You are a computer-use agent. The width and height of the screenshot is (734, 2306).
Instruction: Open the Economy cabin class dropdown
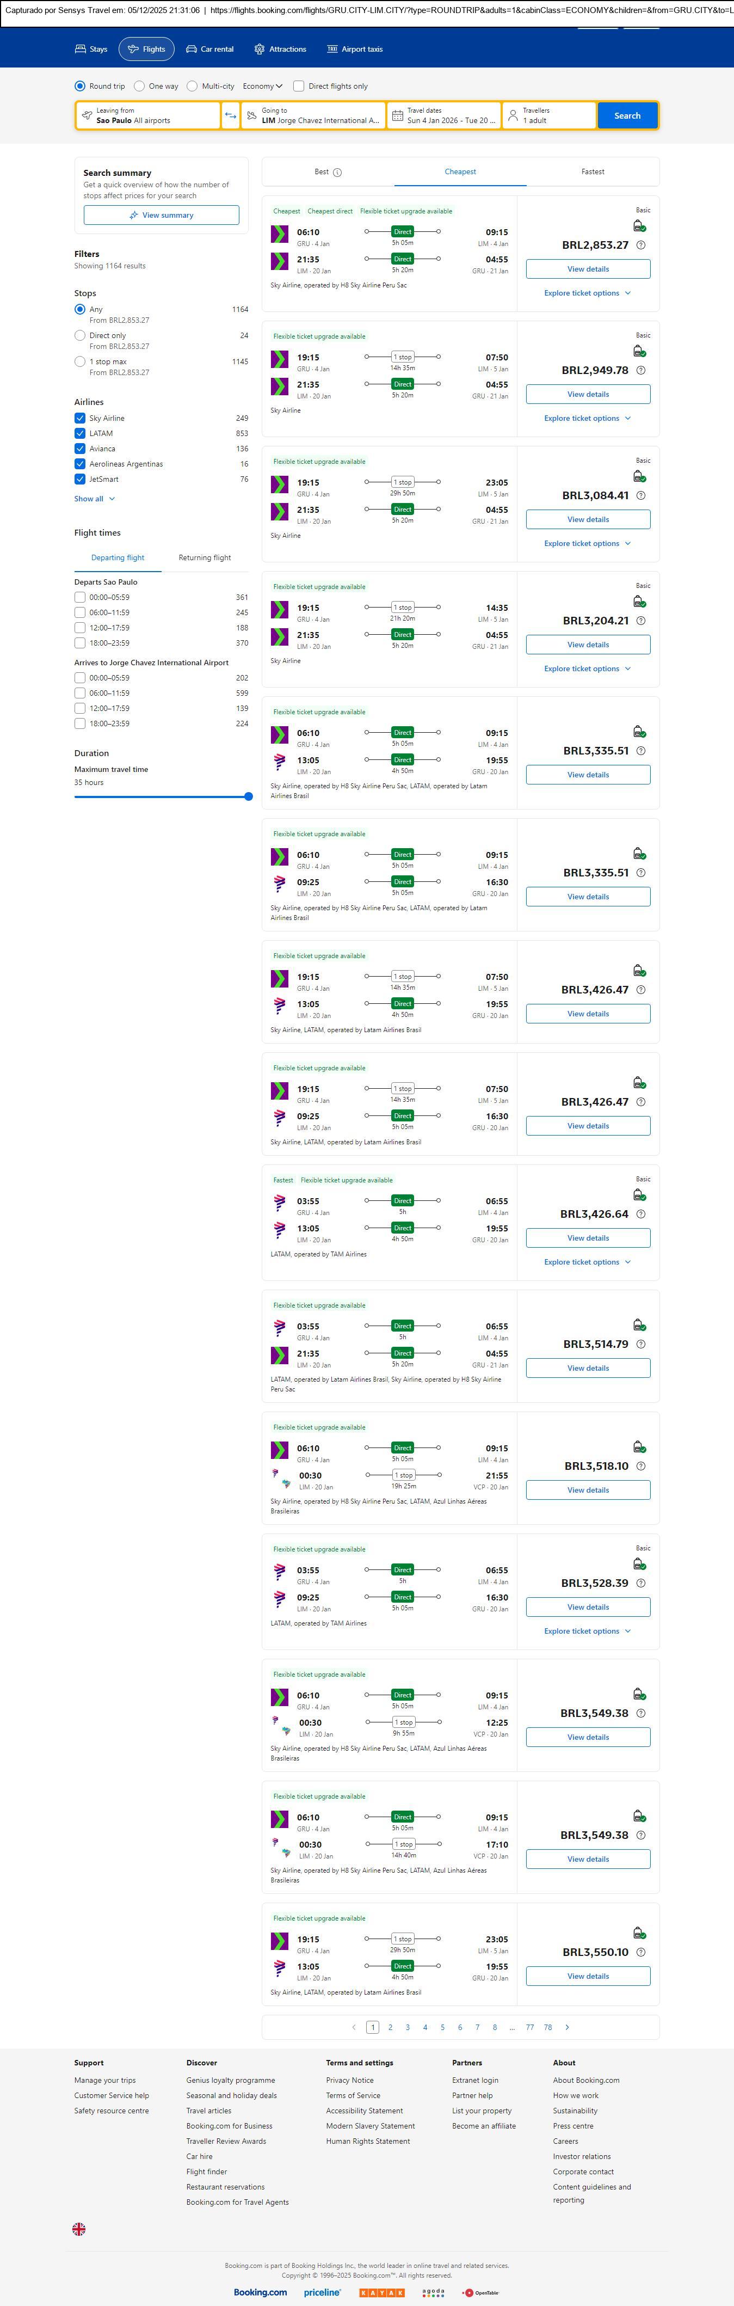point(262,86)
